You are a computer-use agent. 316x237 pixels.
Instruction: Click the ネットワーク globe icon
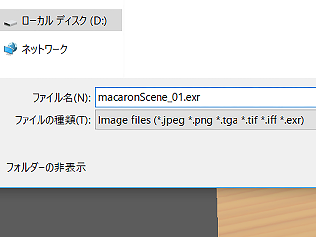tap(10, 49)
